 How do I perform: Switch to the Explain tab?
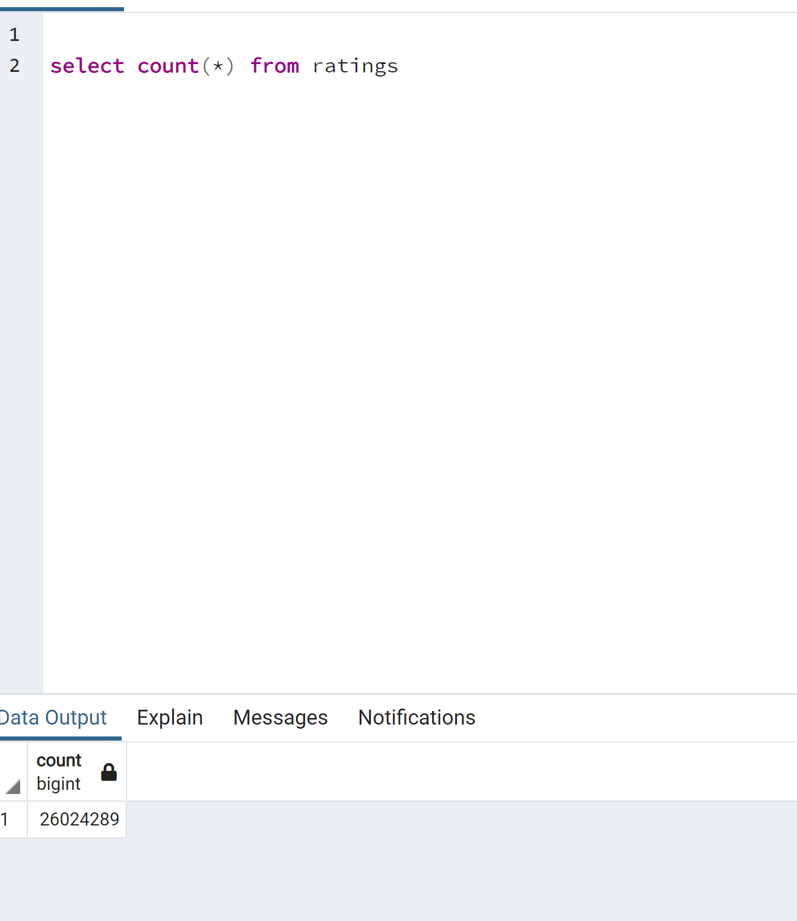click(170, 717)
